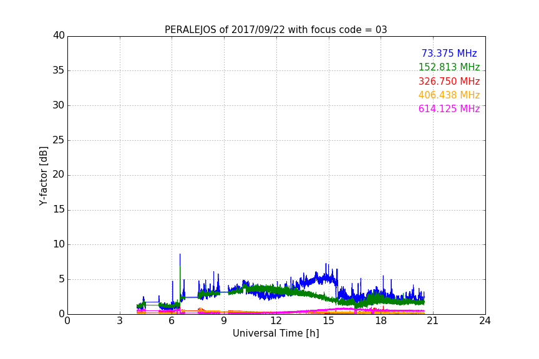Image resolution: width=539 pixels, height=359 pixels.
Task: Click the y-axis tick label 20
Action: pos(59,175)
